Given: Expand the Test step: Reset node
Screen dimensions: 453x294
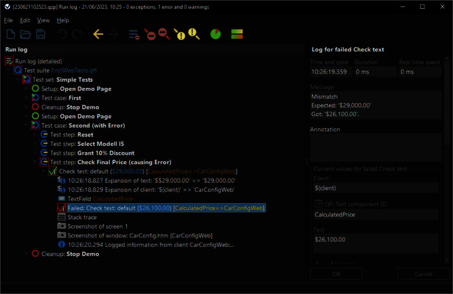Looking at the screenshot, I should pyautogui.click(x=34, y=135).
